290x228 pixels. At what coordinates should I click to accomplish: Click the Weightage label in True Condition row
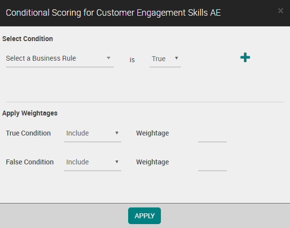(x=153, y=134)
